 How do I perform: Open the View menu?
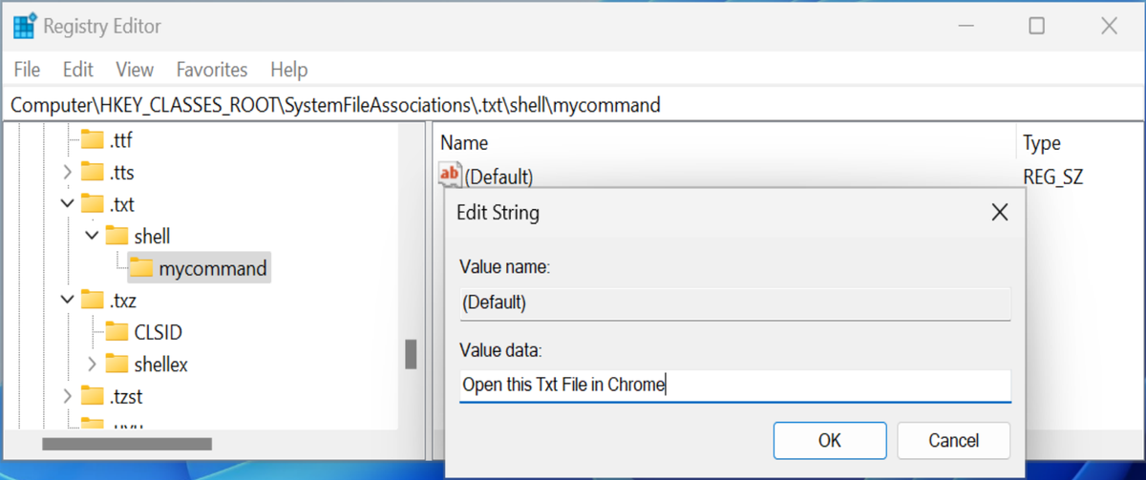click(135, 70)
